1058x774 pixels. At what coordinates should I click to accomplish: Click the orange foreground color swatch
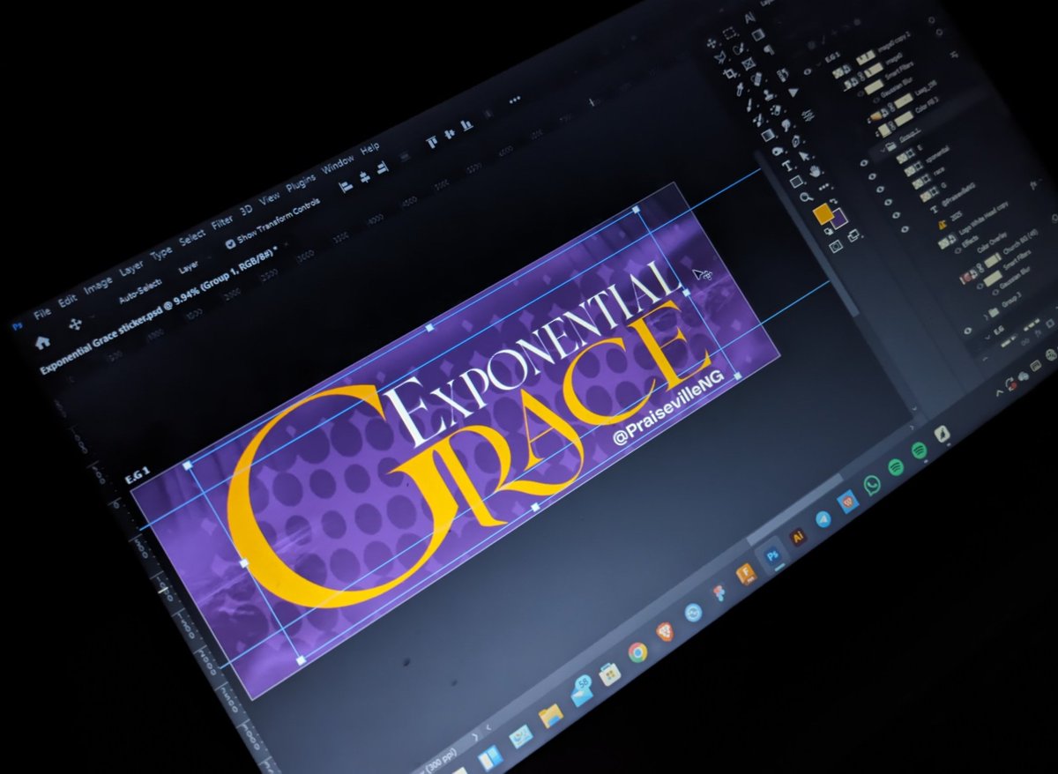click(823, 212)
